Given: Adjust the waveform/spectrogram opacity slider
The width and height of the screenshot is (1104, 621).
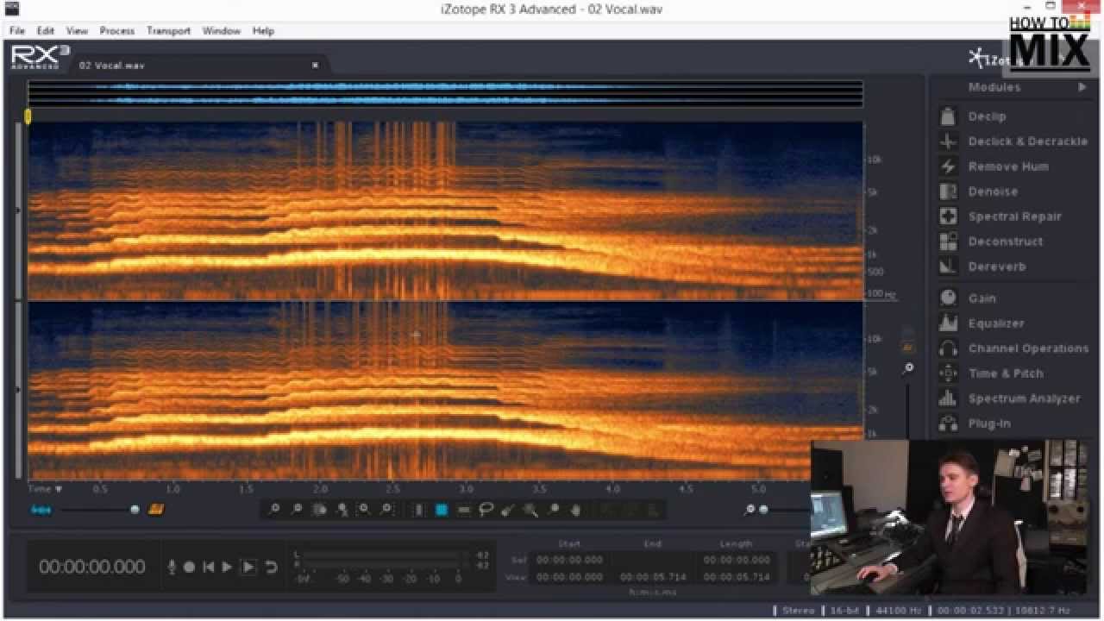Looking at the screenshot, I should (135, 510).
